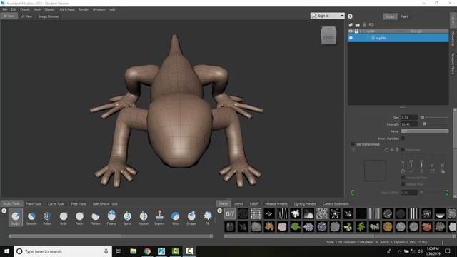The width and height of the screenshot is (457, 257).
Task: Toggle the Randomize checkbox
Action: [x=403, y=150]
